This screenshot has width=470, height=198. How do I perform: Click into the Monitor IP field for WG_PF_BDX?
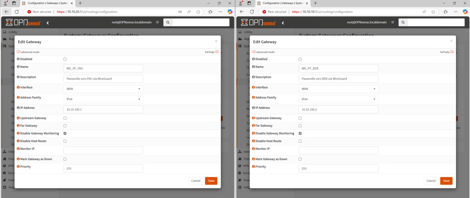338,150
